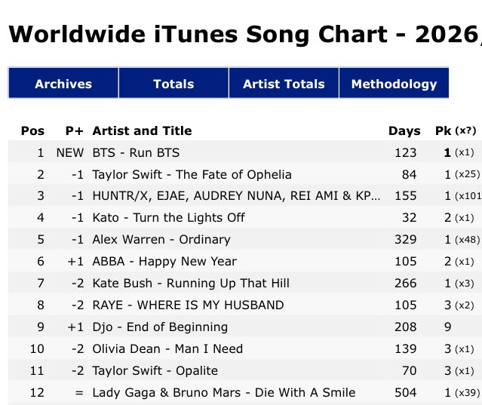Select Kato - Turn the Lights Off
Image resolution: width=482 pixels, height=405 pixels.
168,218
